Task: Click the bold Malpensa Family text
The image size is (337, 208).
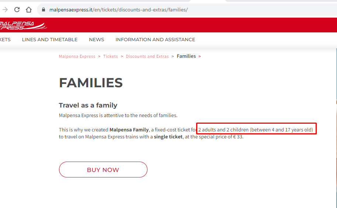Action: [129, 130]
